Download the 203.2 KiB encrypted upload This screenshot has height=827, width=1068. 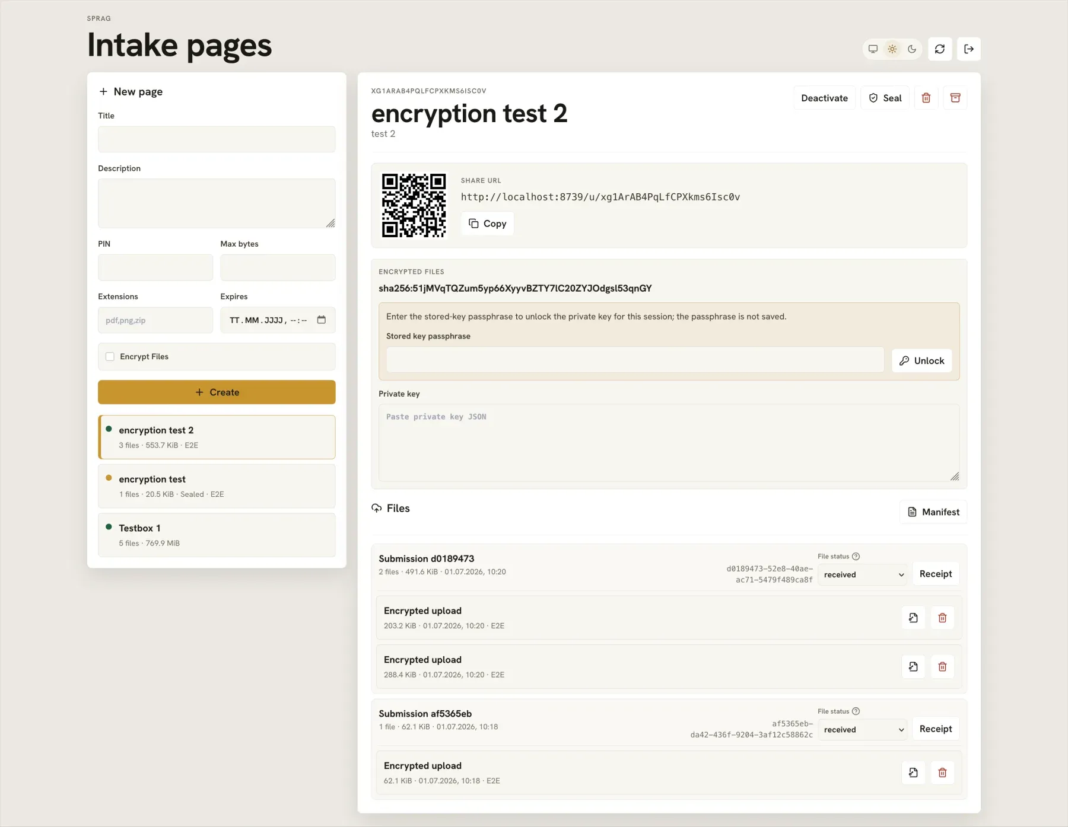913,618
